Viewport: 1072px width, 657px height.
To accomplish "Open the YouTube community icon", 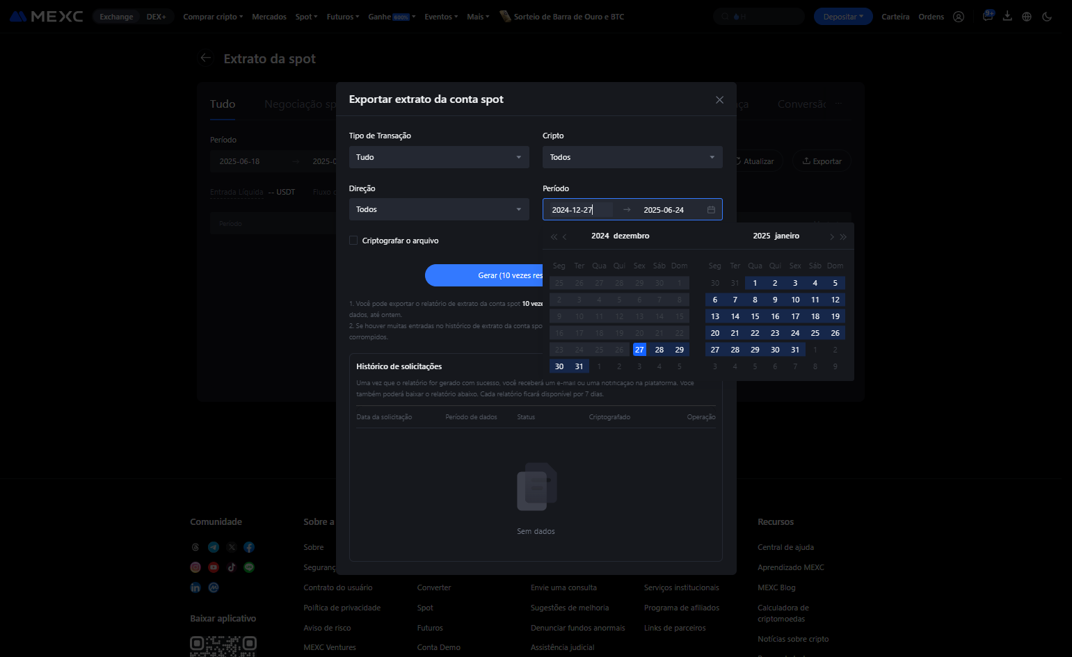I will click(214, 567).
